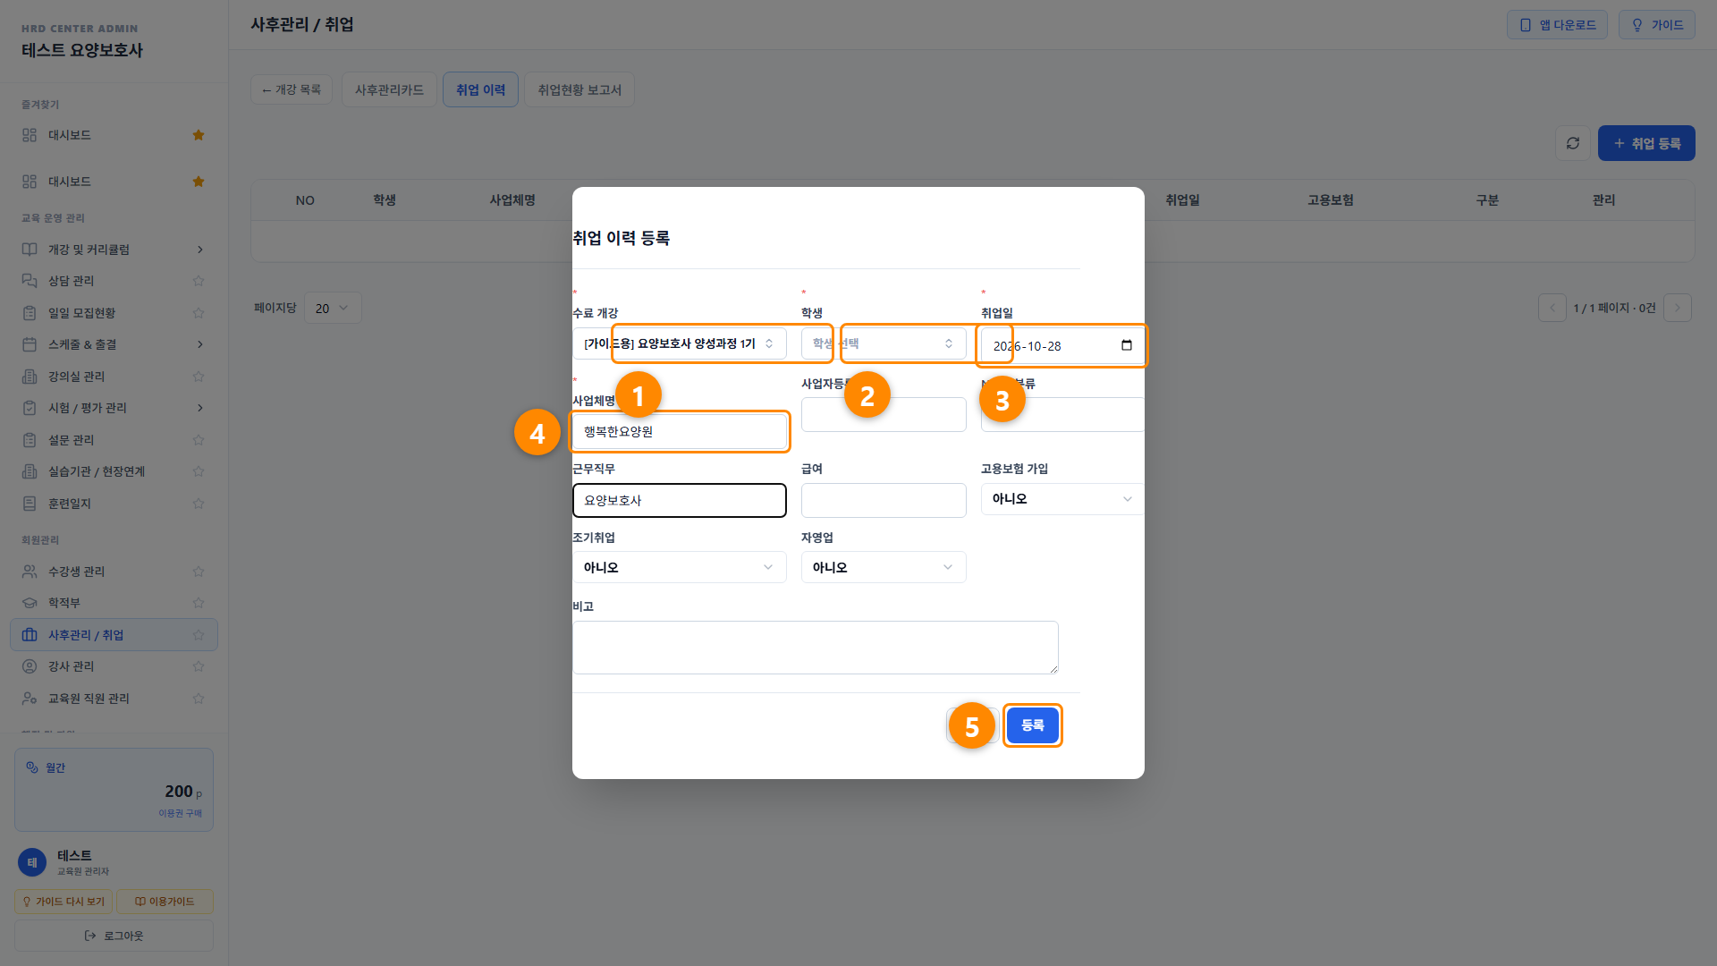Click the 학적부 graduation cap icon
Viewport: 1717px width, 966px height.
pyautogui.click(x=30, y=603)
